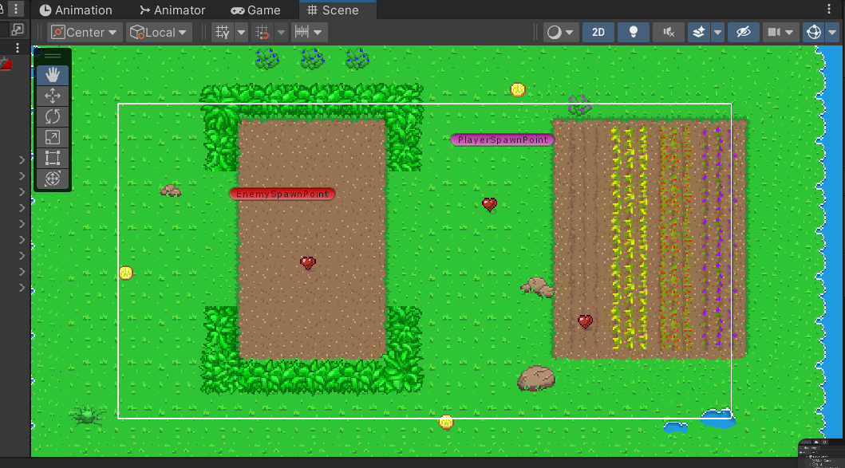Select the large boulder below the crop field
The width and height of the screenshot is (845, 468).
(536, 378)
